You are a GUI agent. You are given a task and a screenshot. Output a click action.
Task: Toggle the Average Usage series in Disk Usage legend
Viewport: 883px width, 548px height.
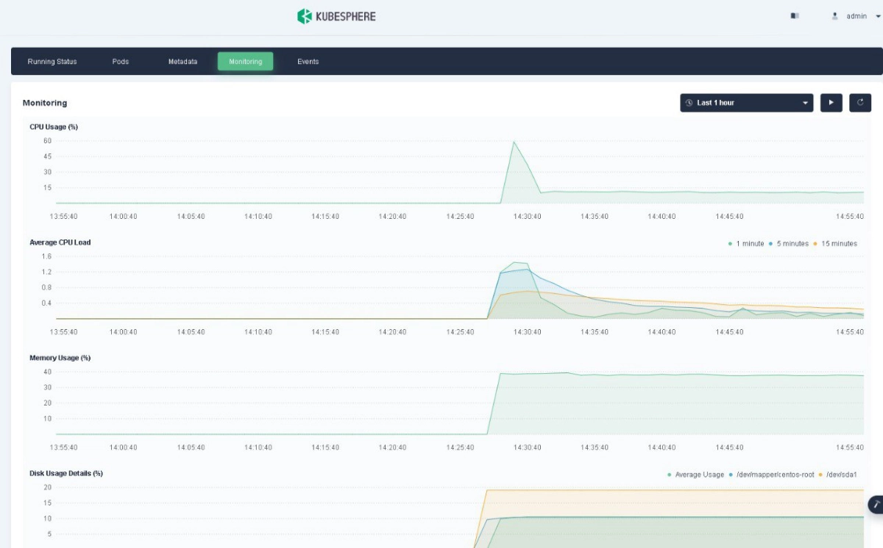(695, 475)
